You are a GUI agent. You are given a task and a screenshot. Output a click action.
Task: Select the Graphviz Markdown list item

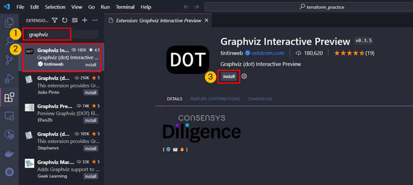61,169
